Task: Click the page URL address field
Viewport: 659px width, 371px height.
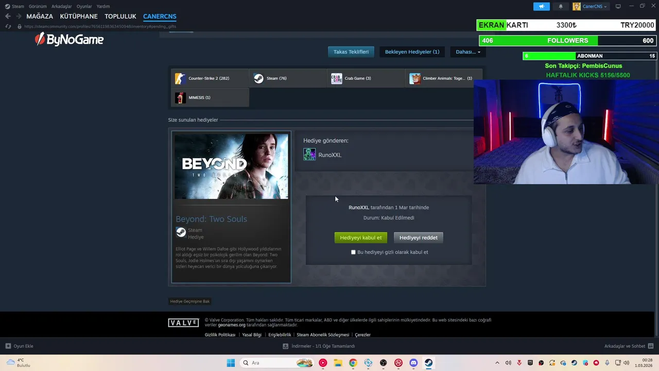Action: click(x=100, y=26)
